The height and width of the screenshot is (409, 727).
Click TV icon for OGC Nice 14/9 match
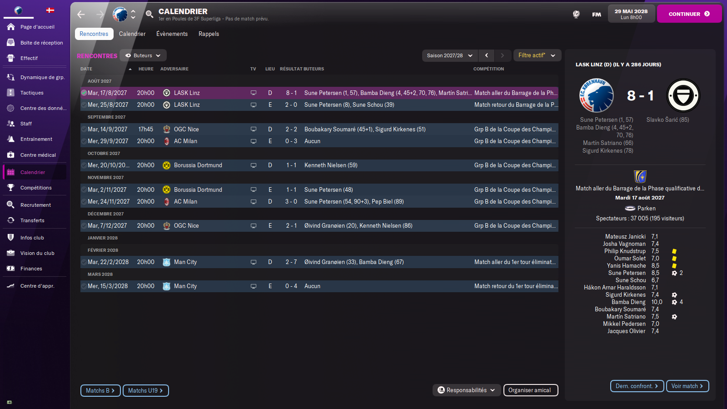tap(254, 130)
